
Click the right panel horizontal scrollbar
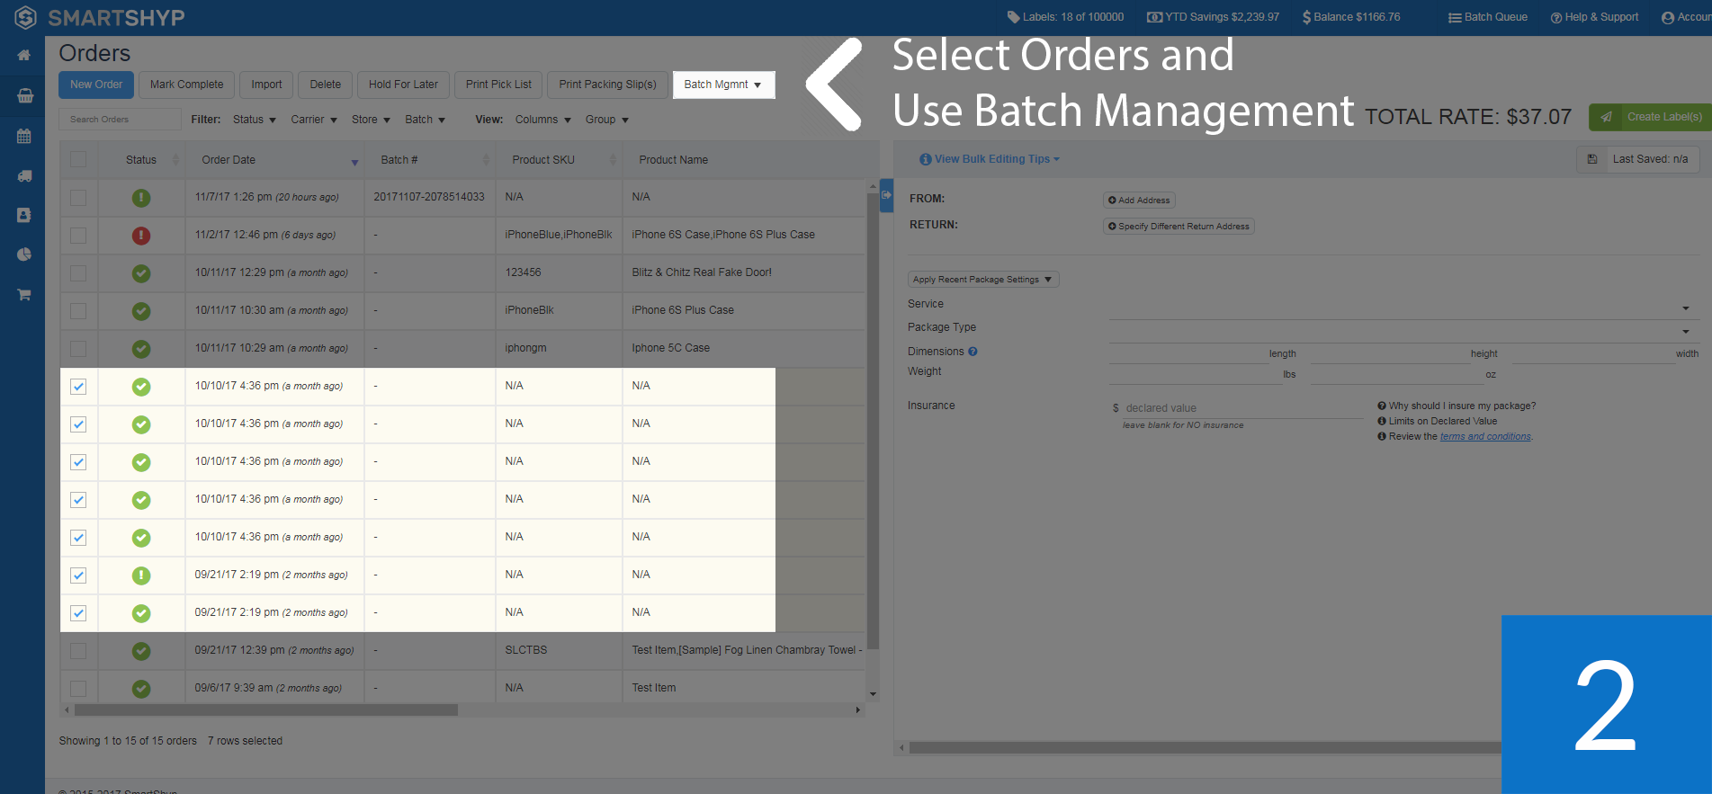pyautogui.click(x=1206, y=747)
